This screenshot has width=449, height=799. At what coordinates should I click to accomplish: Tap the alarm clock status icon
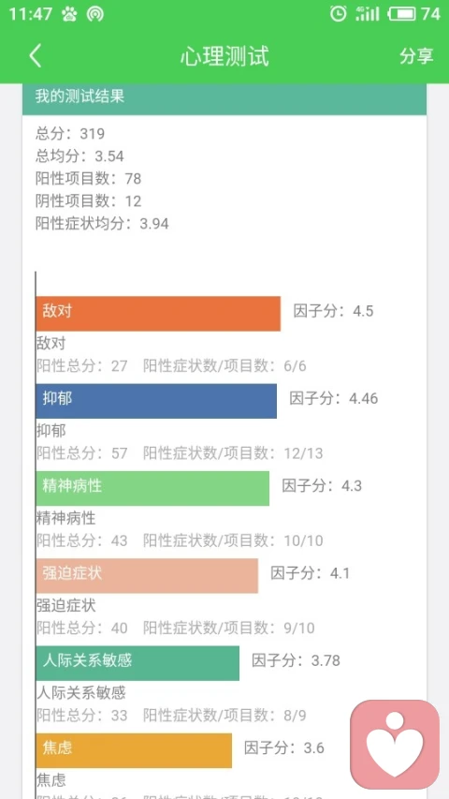338,13
